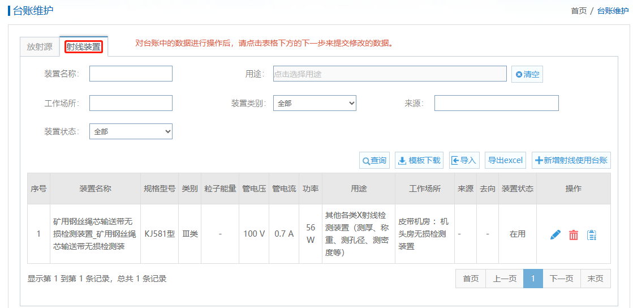Click 末页 pagination button

[596, 279]
